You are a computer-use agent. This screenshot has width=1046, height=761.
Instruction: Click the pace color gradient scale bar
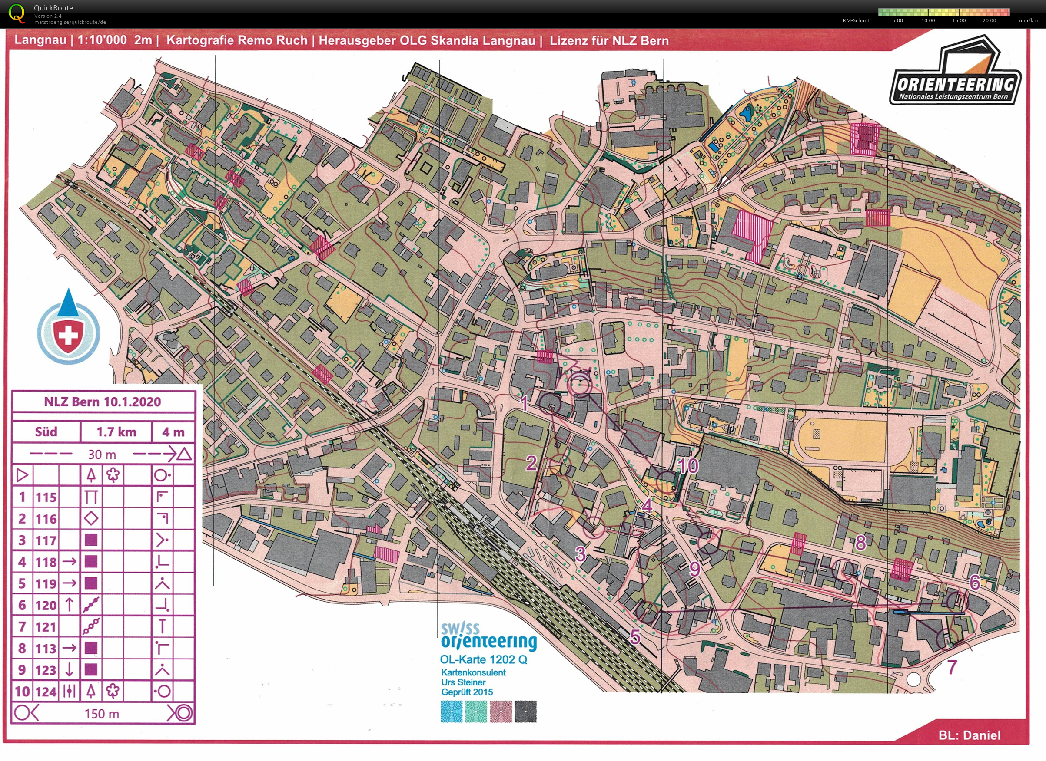coord(943,12)
